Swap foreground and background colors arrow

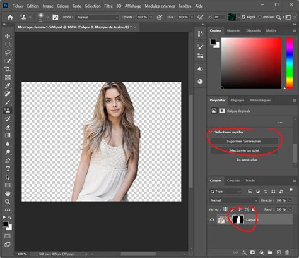click(10, 218)
